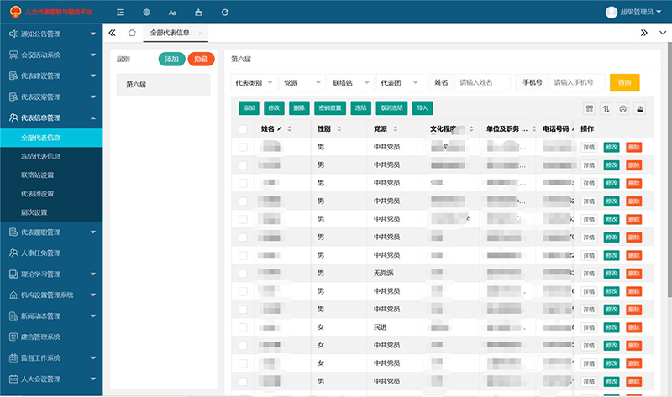The image size is (672, 397).
Task: Open the column filter grid icon
Action: tap(591, 108)
